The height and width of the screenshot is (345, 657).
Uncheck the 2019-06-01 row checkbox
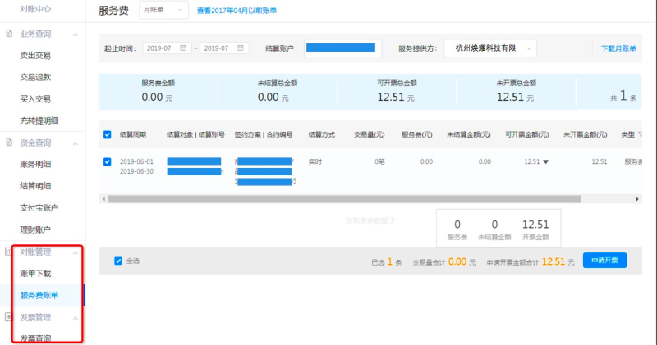pyautogui.click(x=108, y=161)
